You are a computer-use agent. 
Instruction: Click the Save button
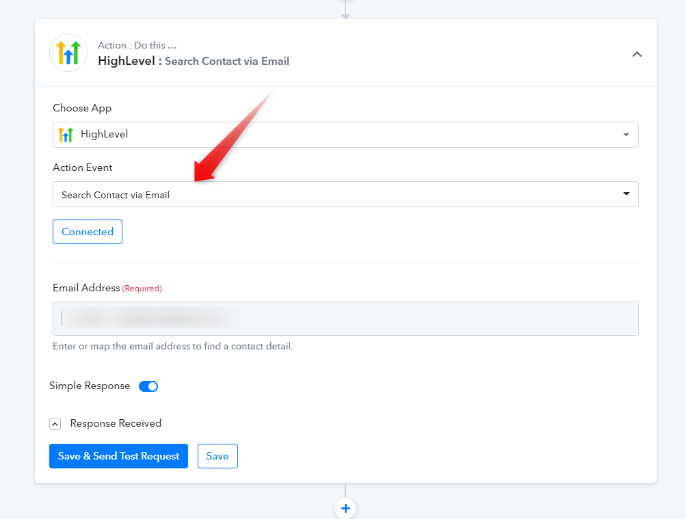click(x=217, y=456)
